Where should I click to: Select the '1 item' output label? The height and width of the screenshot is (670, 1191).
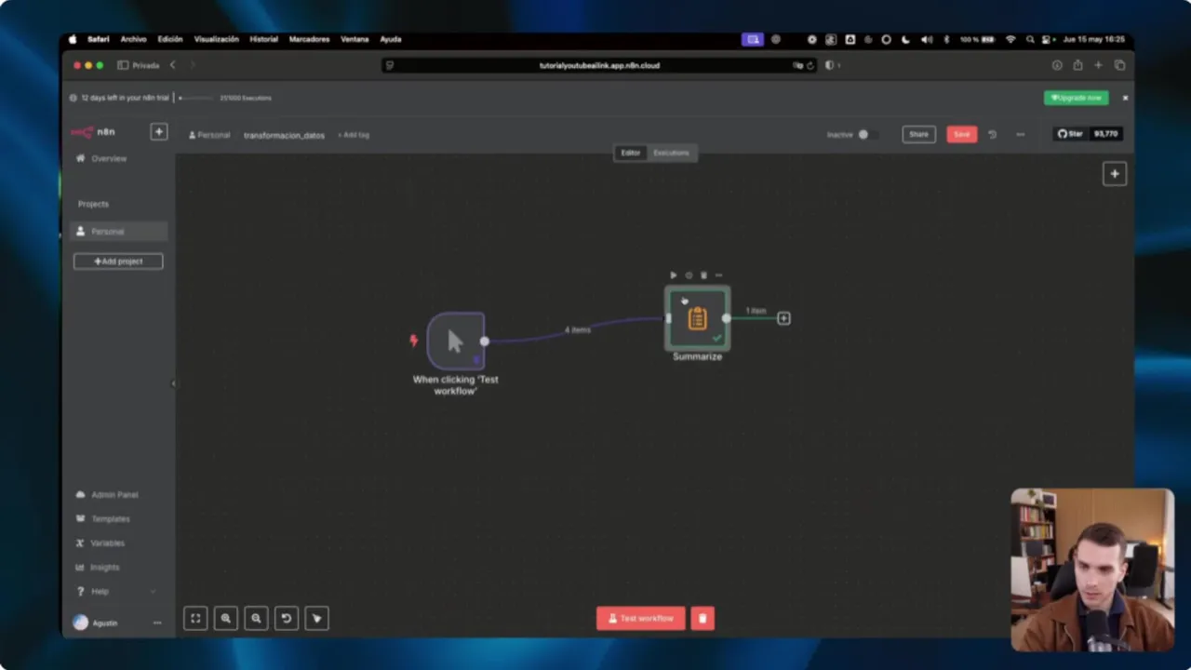coord(756,311)
